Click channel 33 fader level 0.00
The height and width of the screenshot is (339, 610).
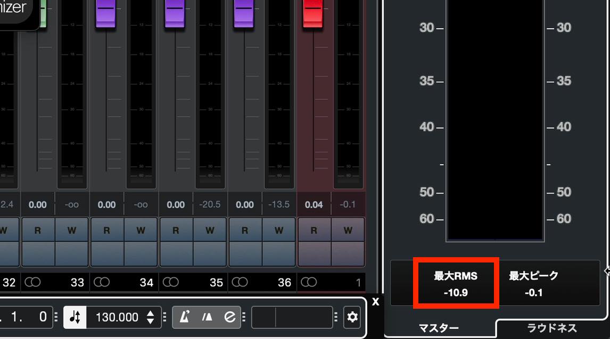pos(38,205)
